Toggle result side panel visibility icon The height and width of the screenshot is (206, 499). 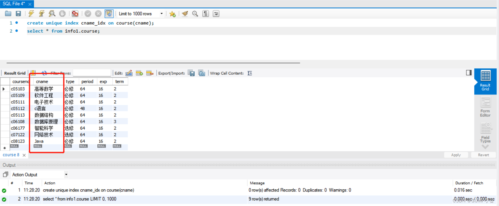[469, 73]
